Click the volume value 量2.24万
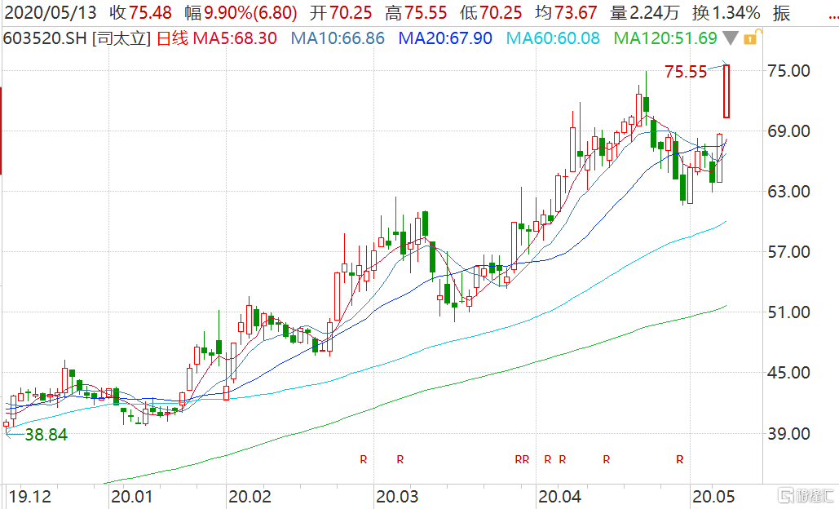The width and height of the screenshot is (839, 509). click(x=644, y=12)
